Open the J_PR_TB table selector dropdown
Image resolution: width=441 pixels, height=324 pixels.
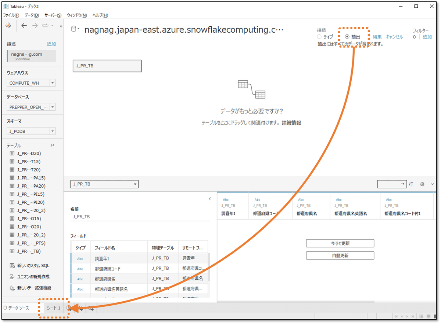coord(105,184)
